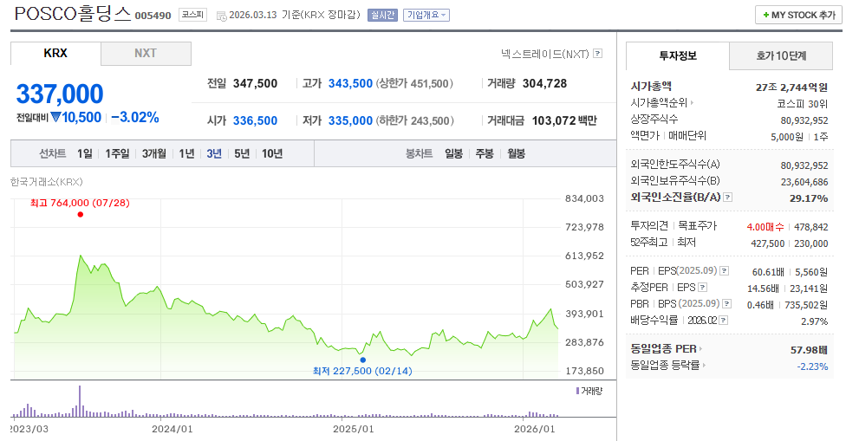Click the 실시간 button
The height and width of the screenshot is (441, 846).
tap(382, 15)
